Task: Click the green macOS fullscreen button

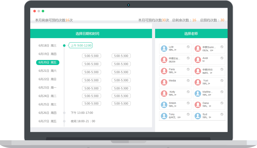Action: [43, 11]
